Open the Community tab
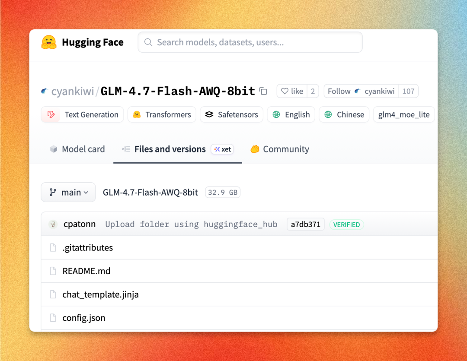 click(280, 149)
